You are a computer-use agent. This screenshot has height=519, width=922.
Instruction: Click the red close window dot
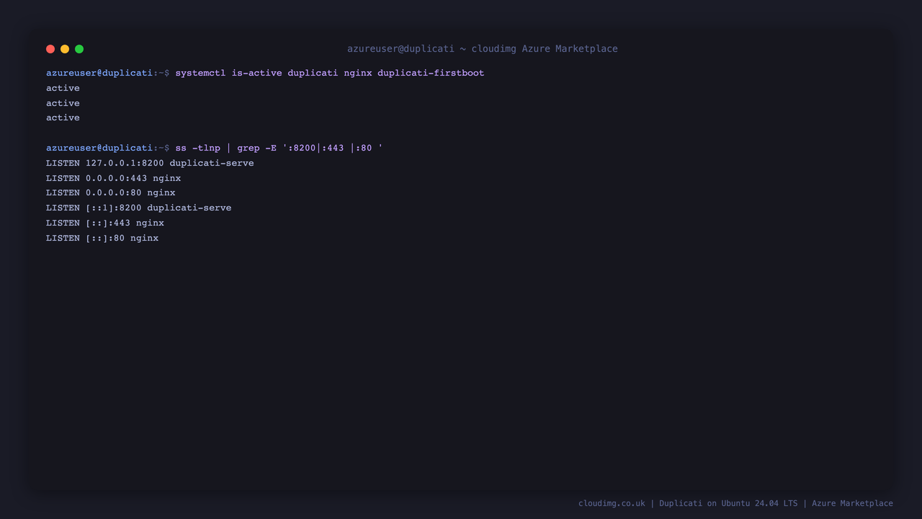point(50,49)
